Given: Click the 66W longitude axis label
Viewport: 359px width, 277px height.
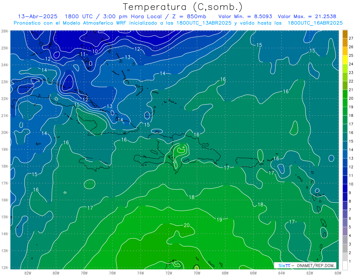Looking at the screenshot, I should click(x=253, y=273).
